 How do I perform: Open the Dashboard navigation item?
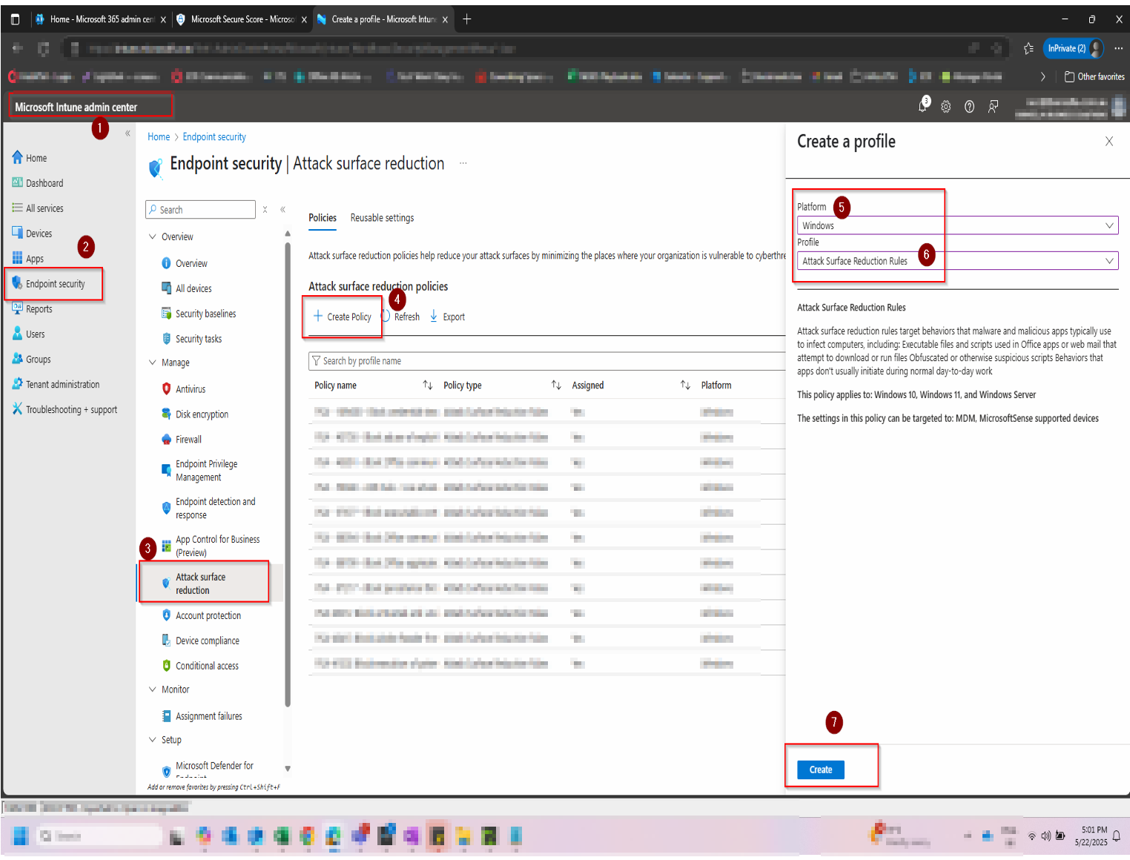(x=38, y=183)
